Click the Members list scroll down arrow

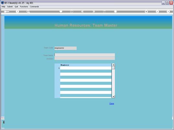pos(113,97)
